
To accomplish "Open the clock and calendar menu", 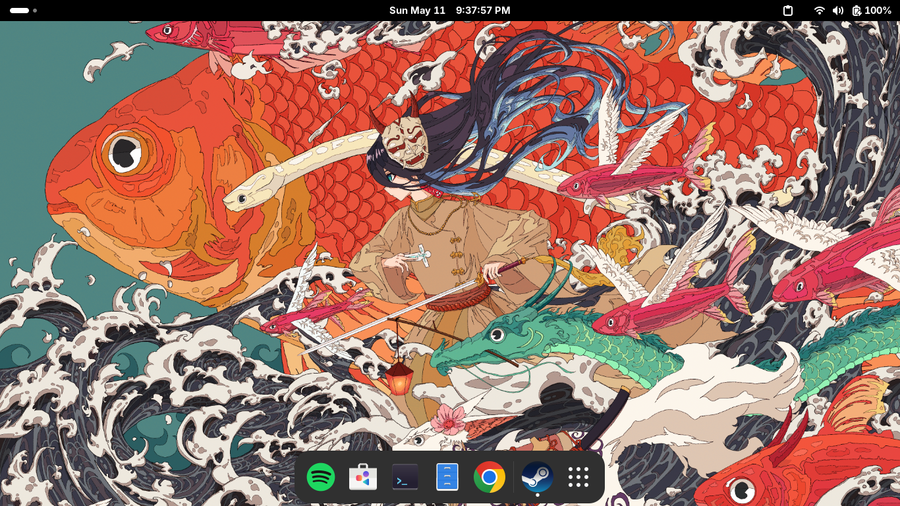I will point(450,11).
